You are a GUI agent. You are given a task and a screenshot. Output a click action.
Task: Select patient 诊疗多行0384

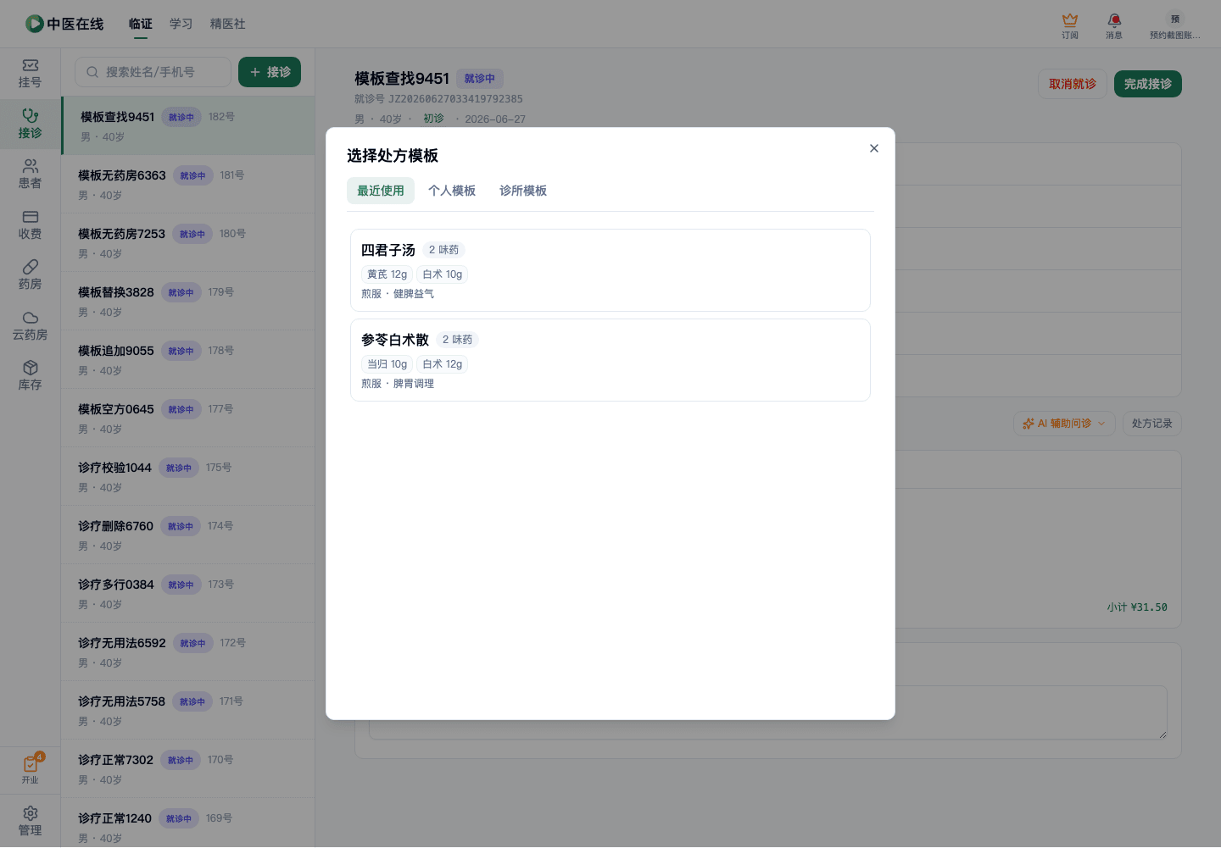(x=187, y=593)
